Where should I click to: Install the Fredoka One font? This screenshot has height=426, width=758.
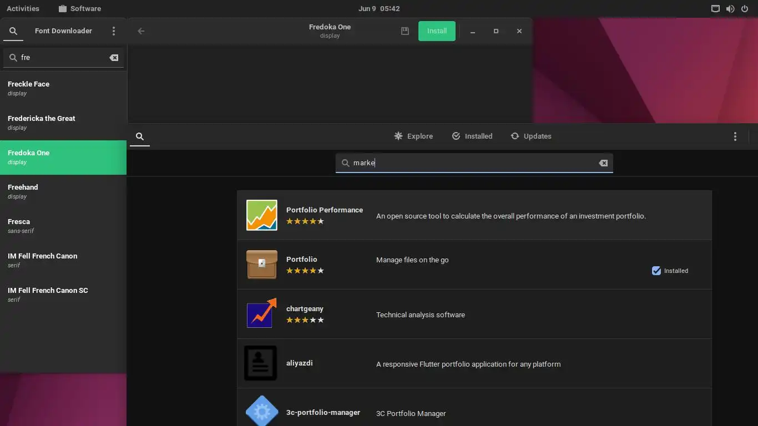pos(437,31)
